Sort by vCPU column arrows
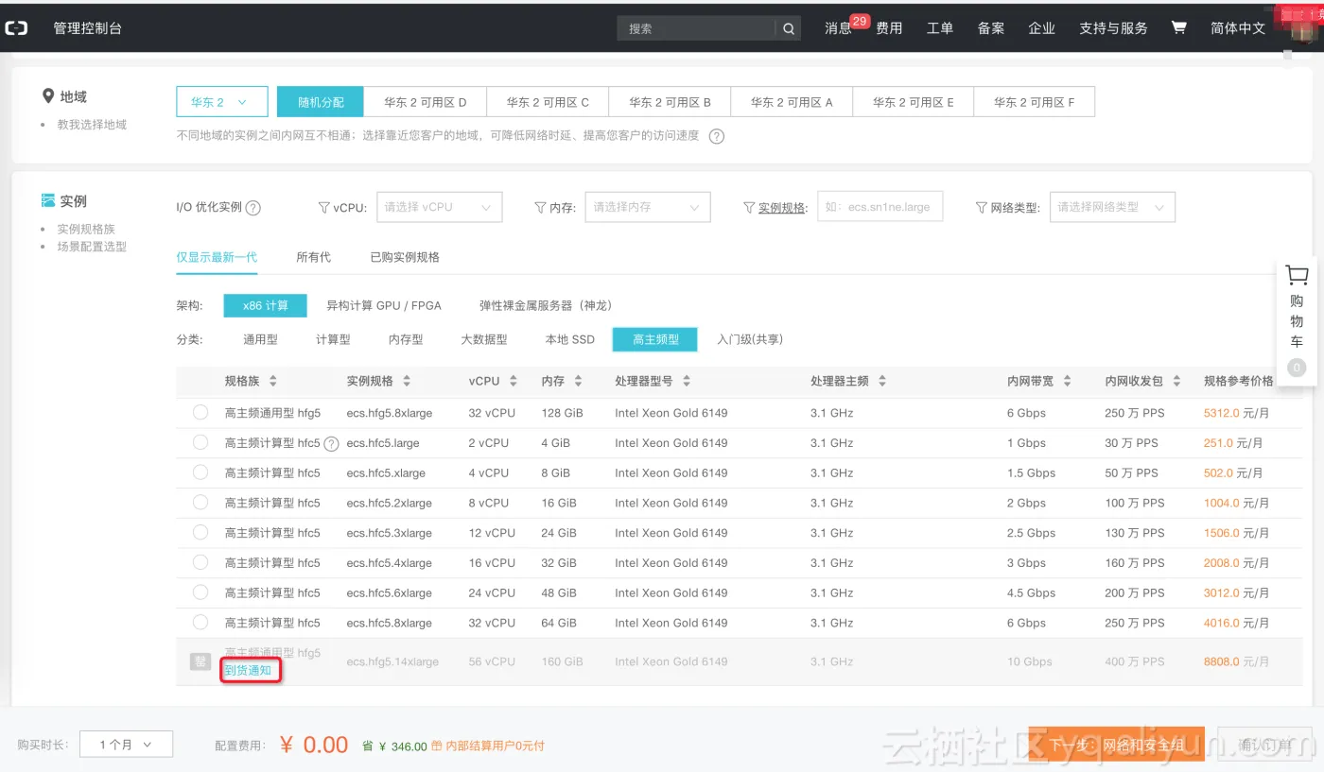This screenshot has width=1324, height=772. click(x=514, y=381)
